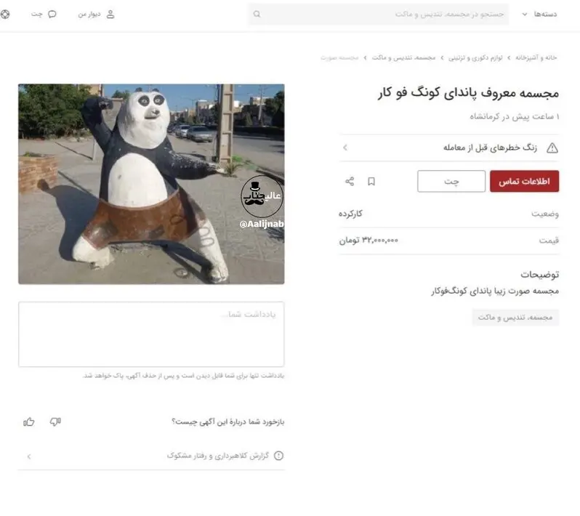
Task: Click the circled info icon beside گزارش کلاهبرداری
Action: coord(278,456)
